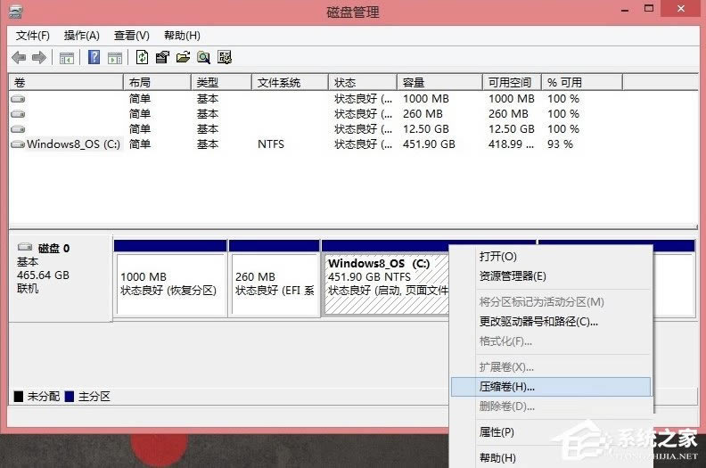The width and height of the screenshot is (706, 468).
Task: Choose 压缩卷(H)... from context menu
Action: pos(507,387)
